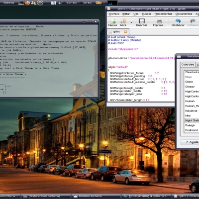Click the orange search applet icon

99,3
